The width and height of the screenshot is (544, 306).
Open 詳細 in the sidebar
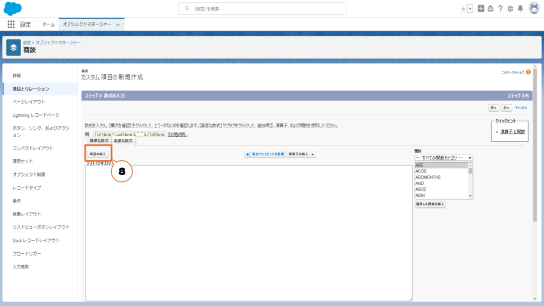coord(16,75)
